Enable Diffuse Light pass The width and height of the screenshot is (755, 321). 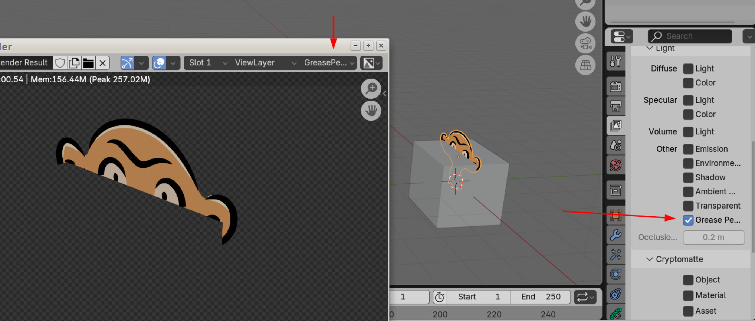(x=688, y=69)
